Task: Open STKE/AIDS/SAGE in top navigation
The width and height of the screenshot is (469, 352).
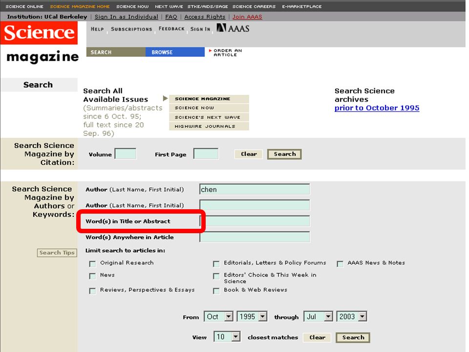Action: 208,6
